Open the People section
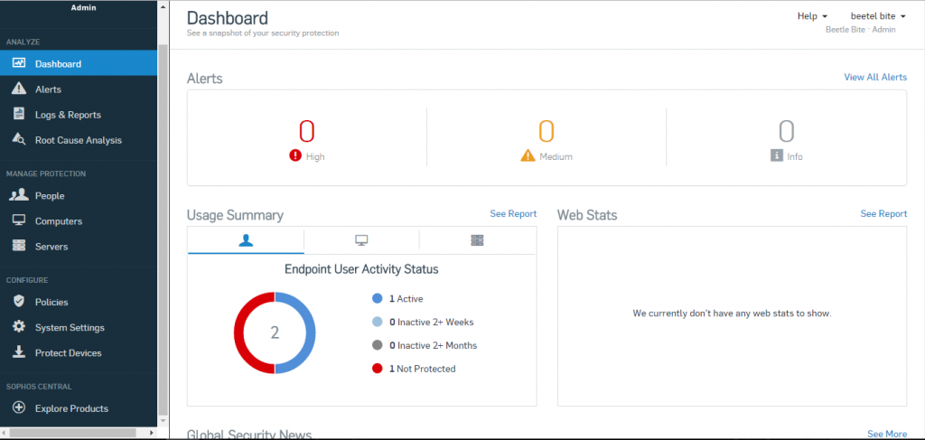Image resolution: width=925 pixels, height=440 pixels. [x=79, y=195]
